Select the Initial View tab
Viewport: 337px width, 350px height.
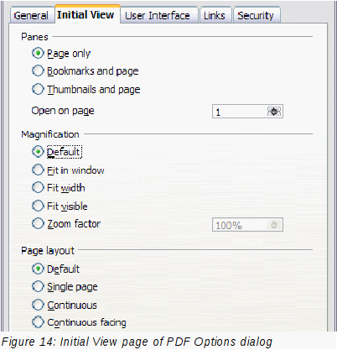[86, 14]
